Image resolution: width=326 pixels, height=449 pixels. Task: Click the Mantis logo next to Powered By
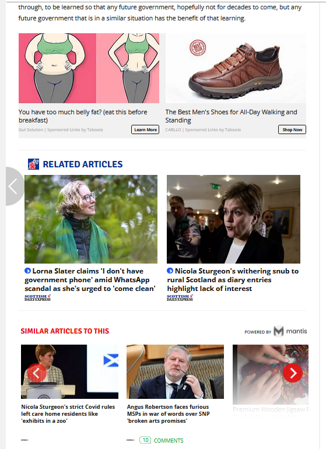(x=290, y=331)
